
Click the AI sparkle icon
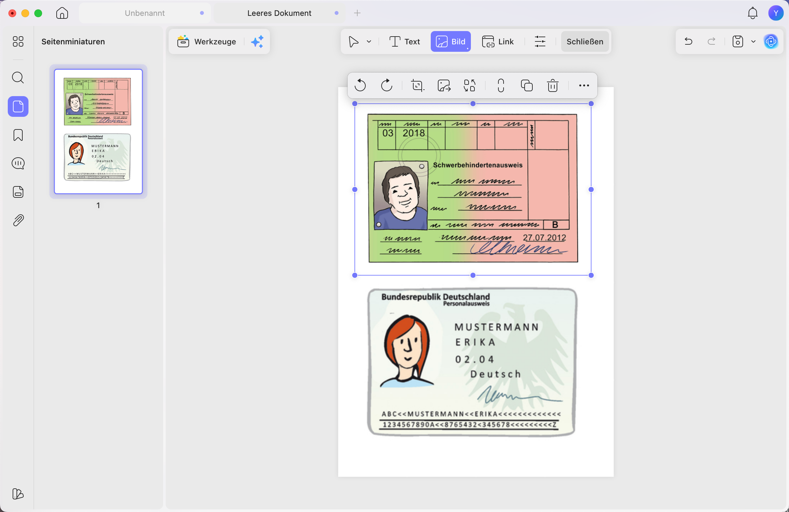[x=257, y=42]
